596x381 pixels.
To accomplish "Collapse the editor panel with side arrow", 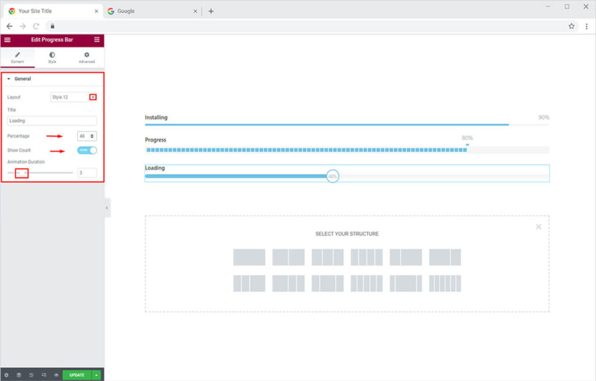I will click(x=107, y=208).
